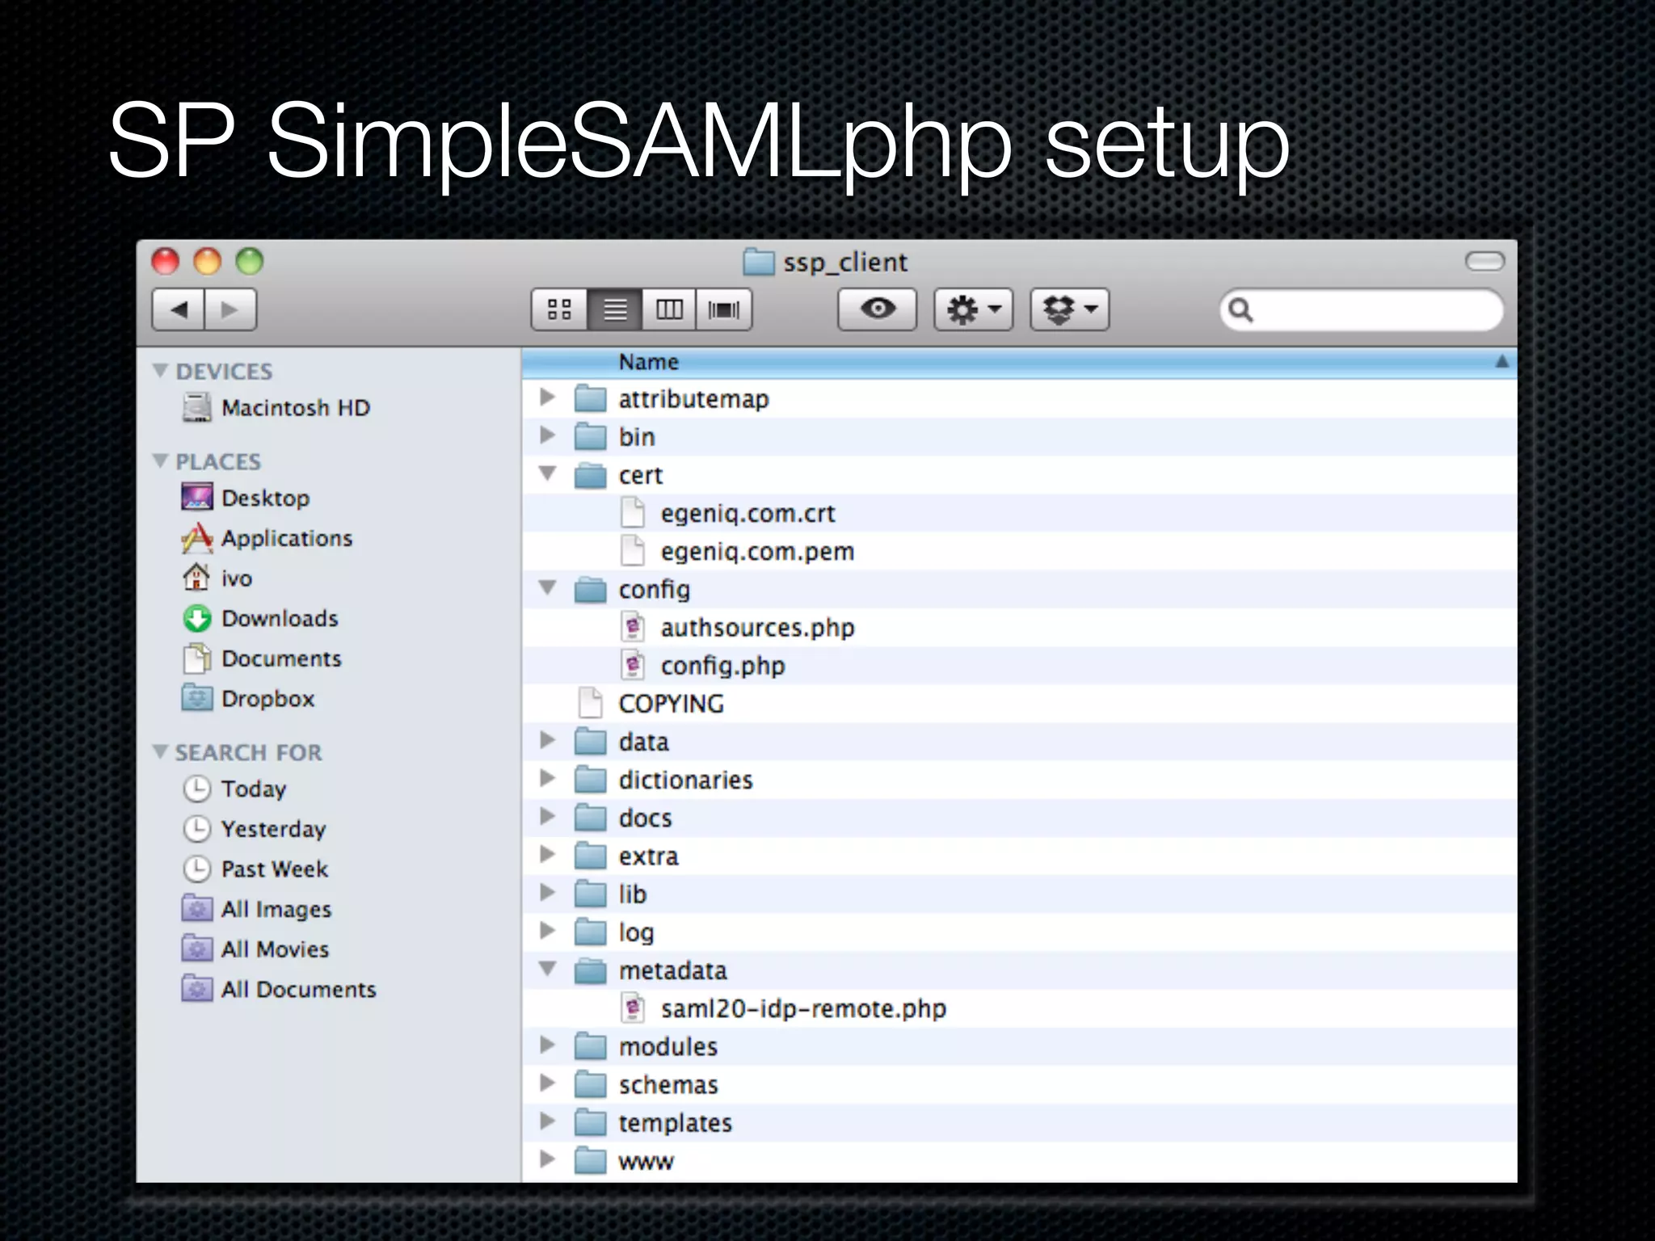Expand the modules folder
This screenshot has width=1655, height=1241.
tap(548, 1045)
